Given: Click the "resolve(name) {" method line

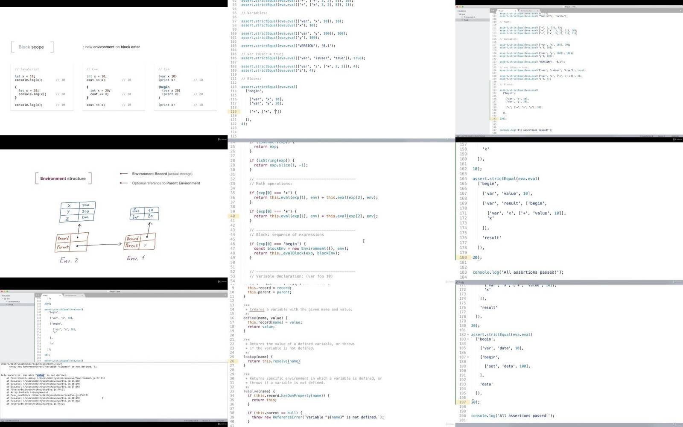Looking at the screenshot, I should 260,391.
